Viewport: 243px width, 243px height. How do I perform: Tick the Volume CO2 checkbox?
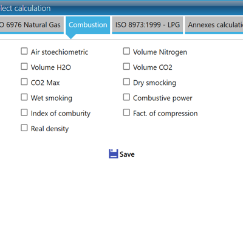click(126, 66)
